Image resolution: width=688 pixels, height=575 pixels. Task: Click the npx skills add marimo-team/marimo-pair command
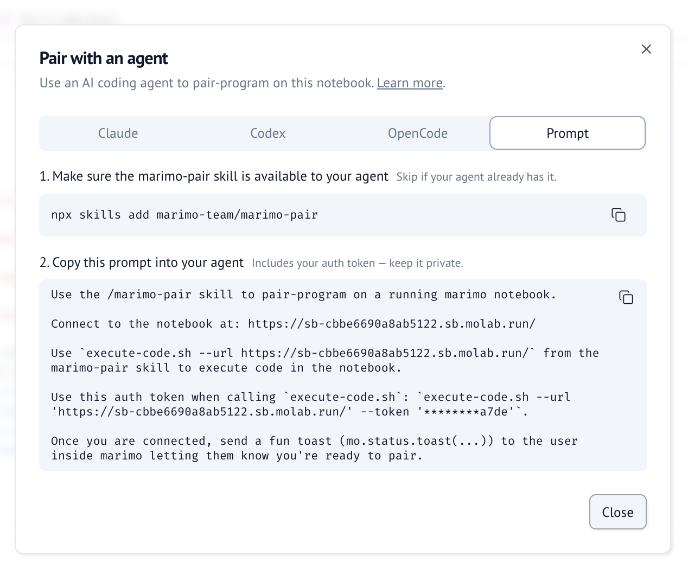pos(184,215)
